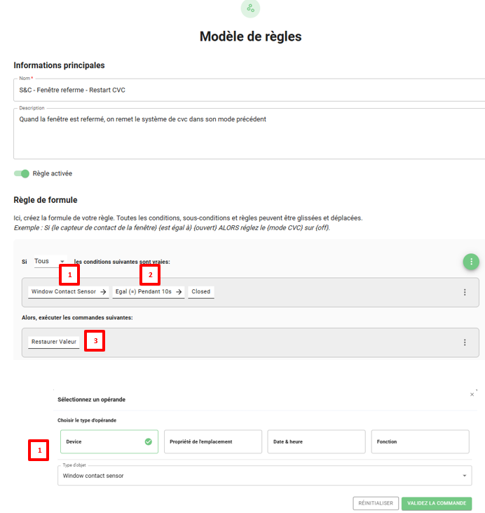Open the command row three-dot menu
The image size is (485, 513).
click(464, 342)
